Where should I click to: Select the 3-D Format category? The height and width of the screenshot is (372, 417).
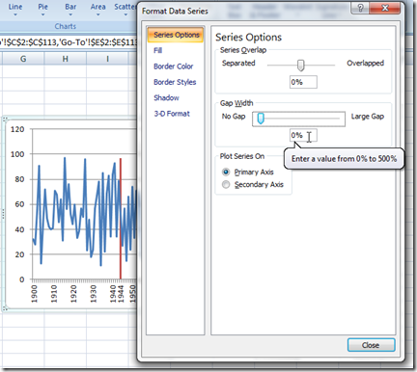[x=172, y=114]
